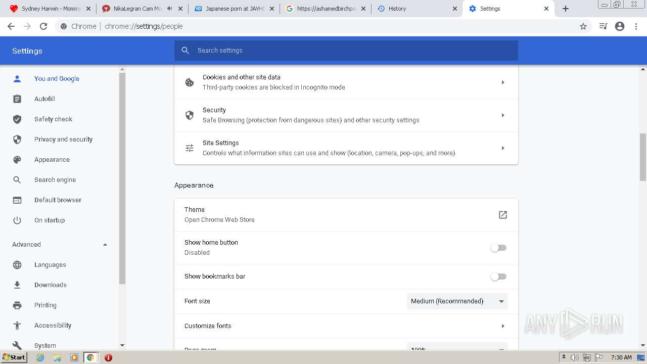The image size is (647, 364).
Task: Open the media player taskbar icon
Action: click(x=74, y=357)
